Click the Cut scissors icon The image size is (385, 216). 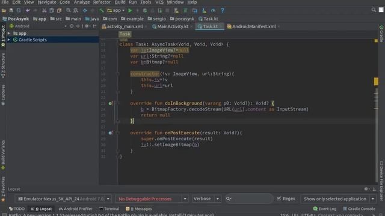44,11
